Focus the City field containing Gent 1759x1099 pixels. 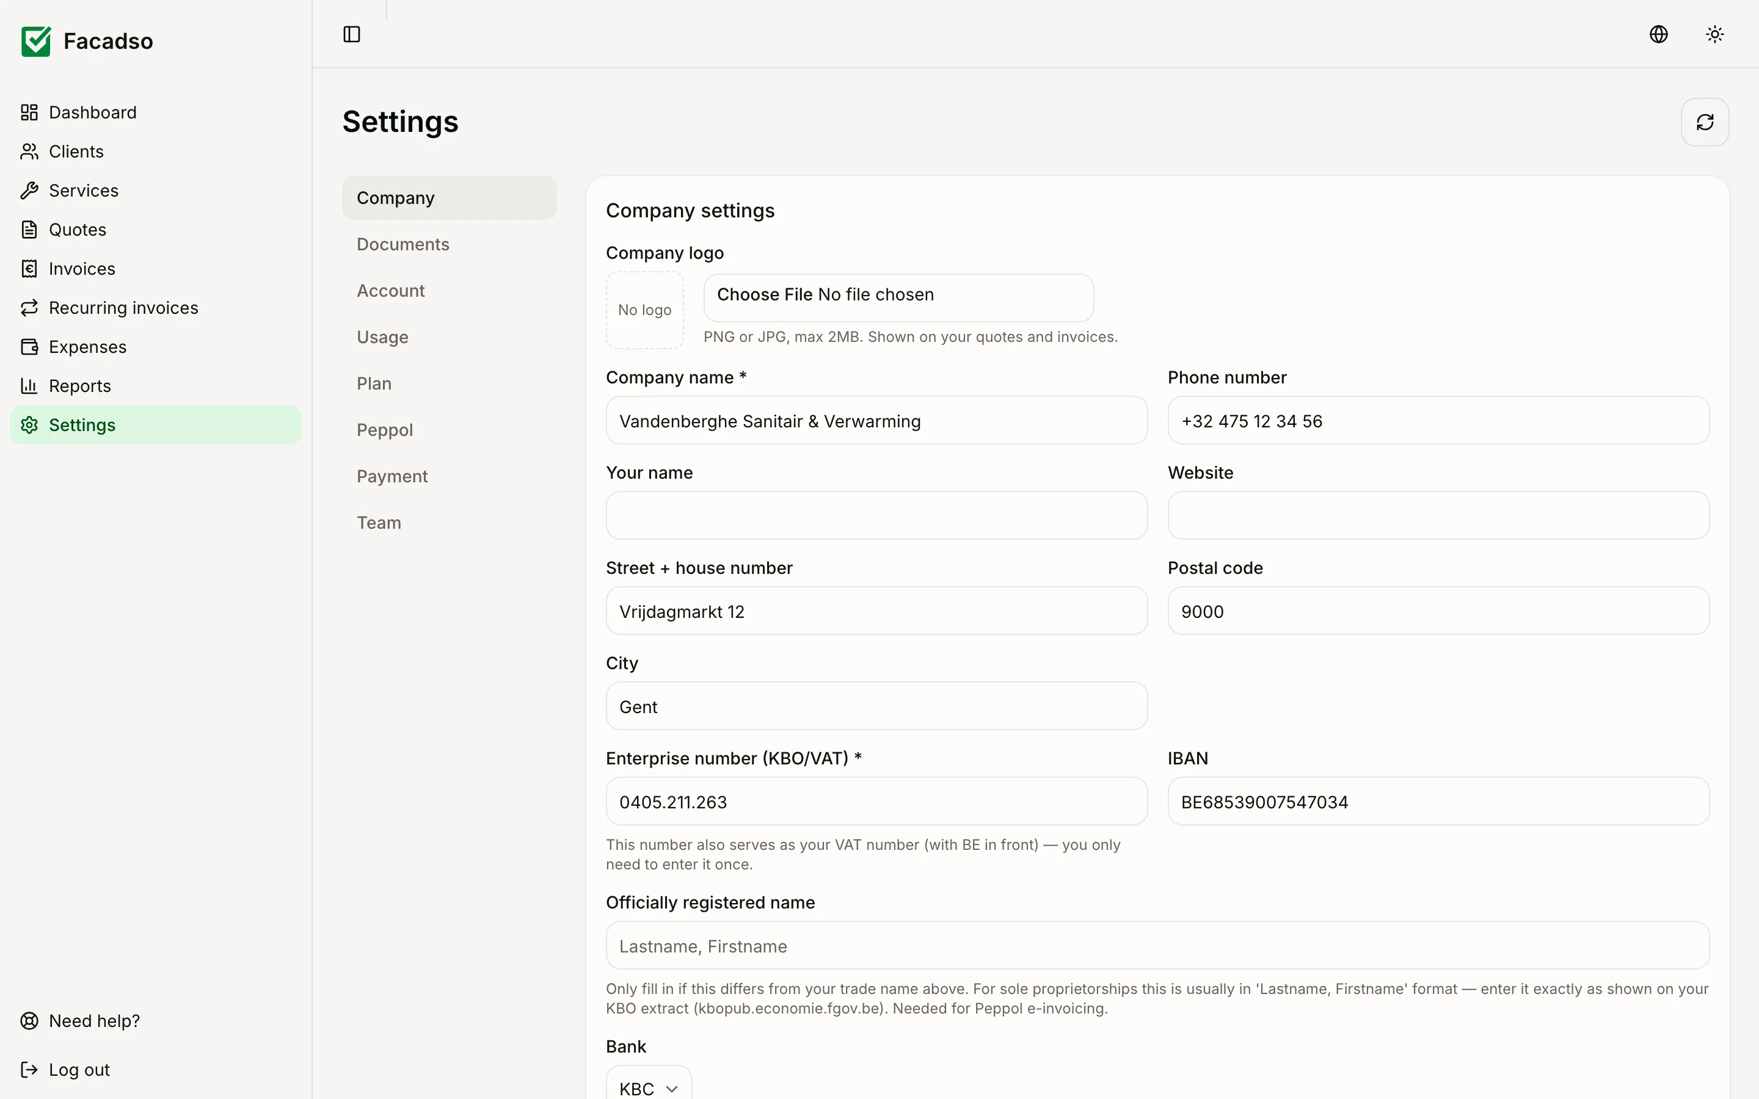click(876, 706)
